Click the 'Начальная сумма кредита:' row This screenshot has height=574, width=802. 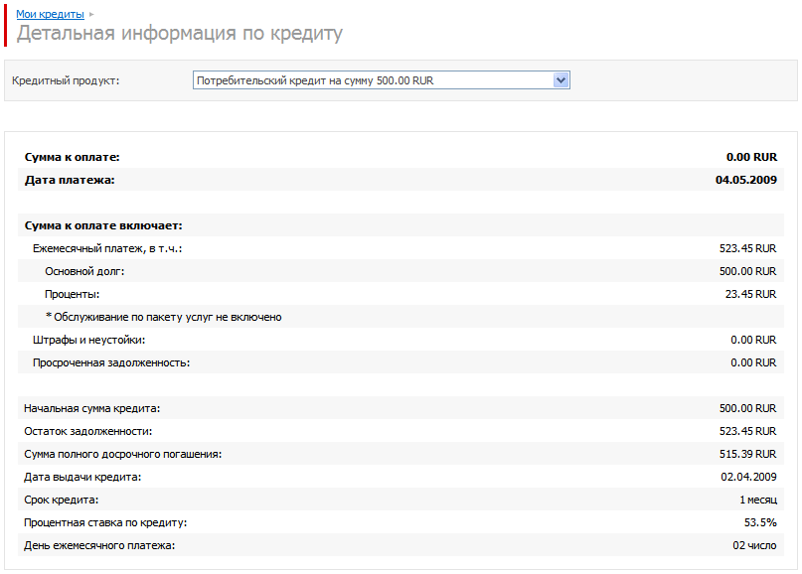point(401,408)
